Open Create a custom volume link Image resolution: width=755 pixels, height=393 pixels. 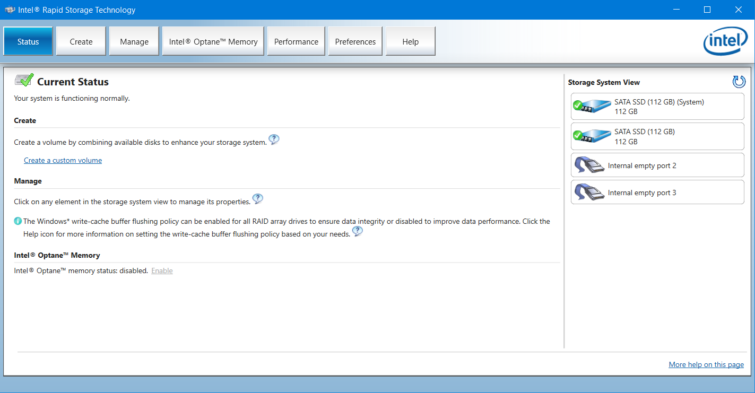coord(63,160)
